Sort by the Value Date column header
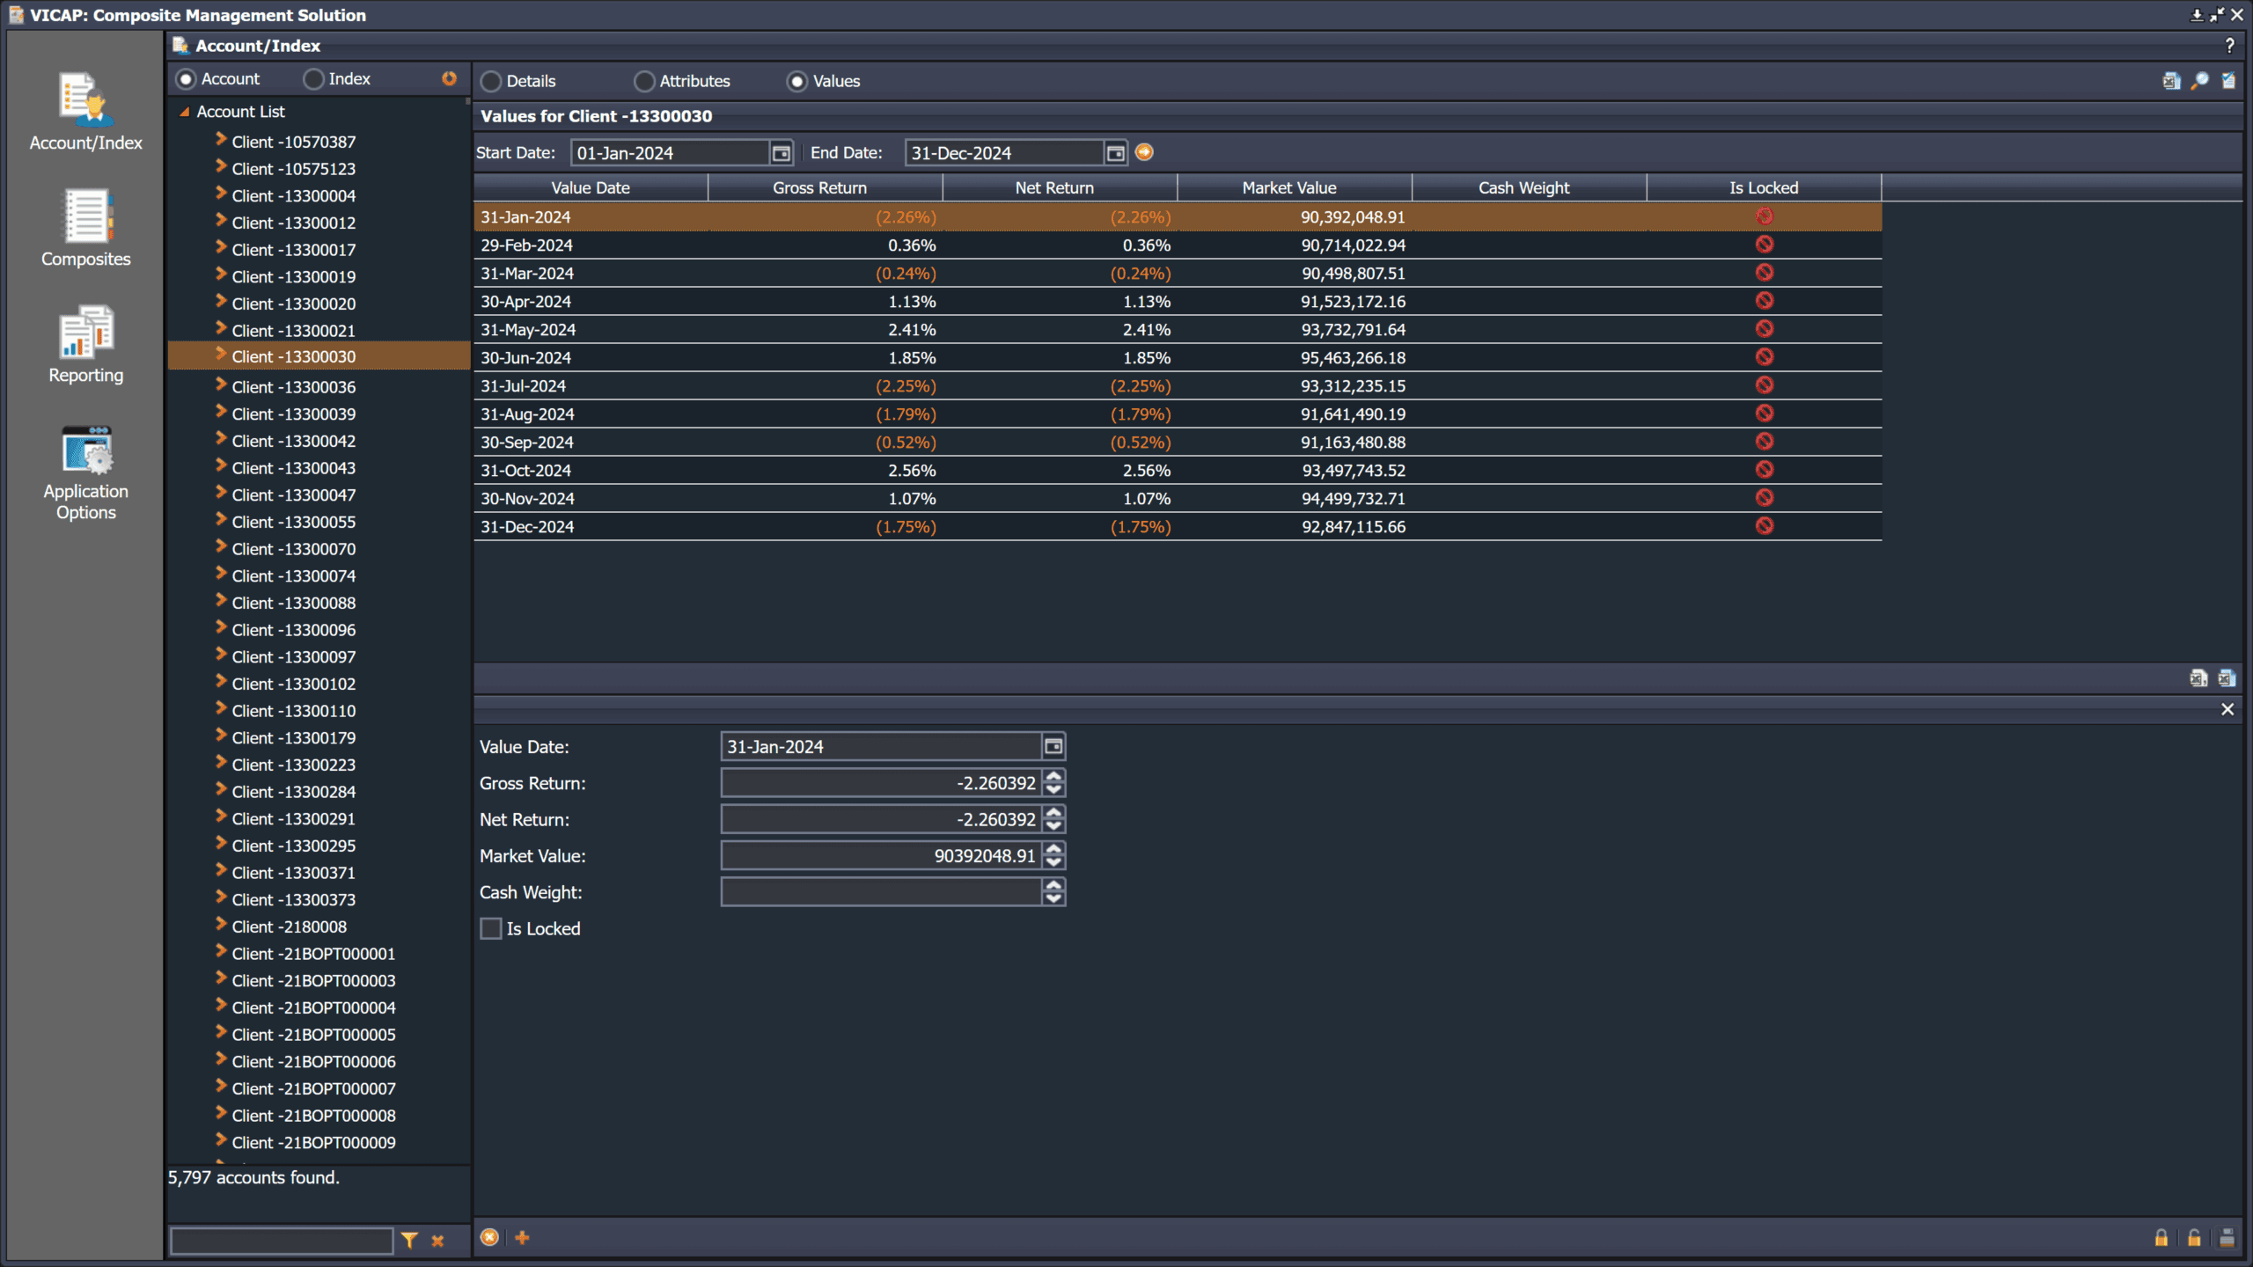This screenshot has width=2253, height=1267. 591,187
